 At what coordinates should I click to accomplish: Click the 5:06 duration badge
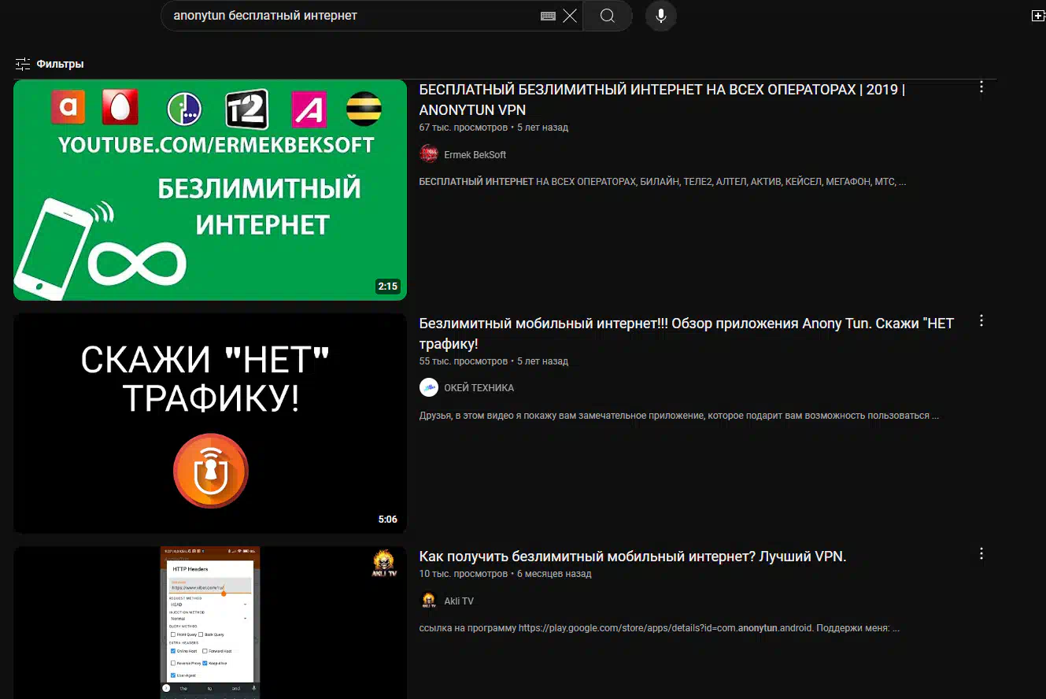click(x=388, y=520)
